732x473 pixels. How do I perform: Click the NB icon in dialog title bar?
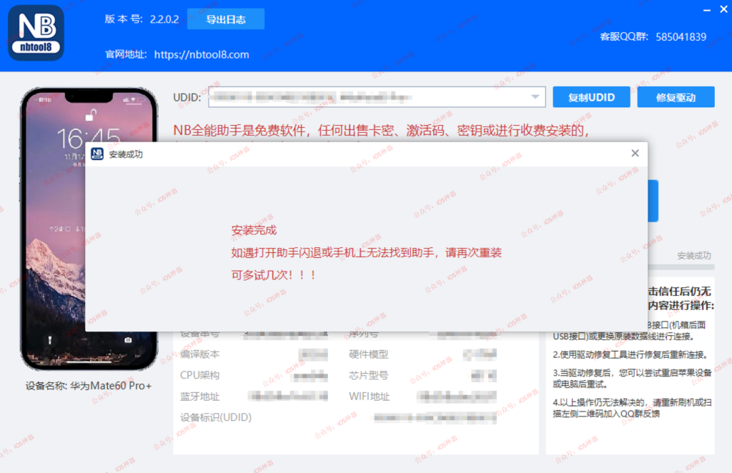tap(97, 154)
